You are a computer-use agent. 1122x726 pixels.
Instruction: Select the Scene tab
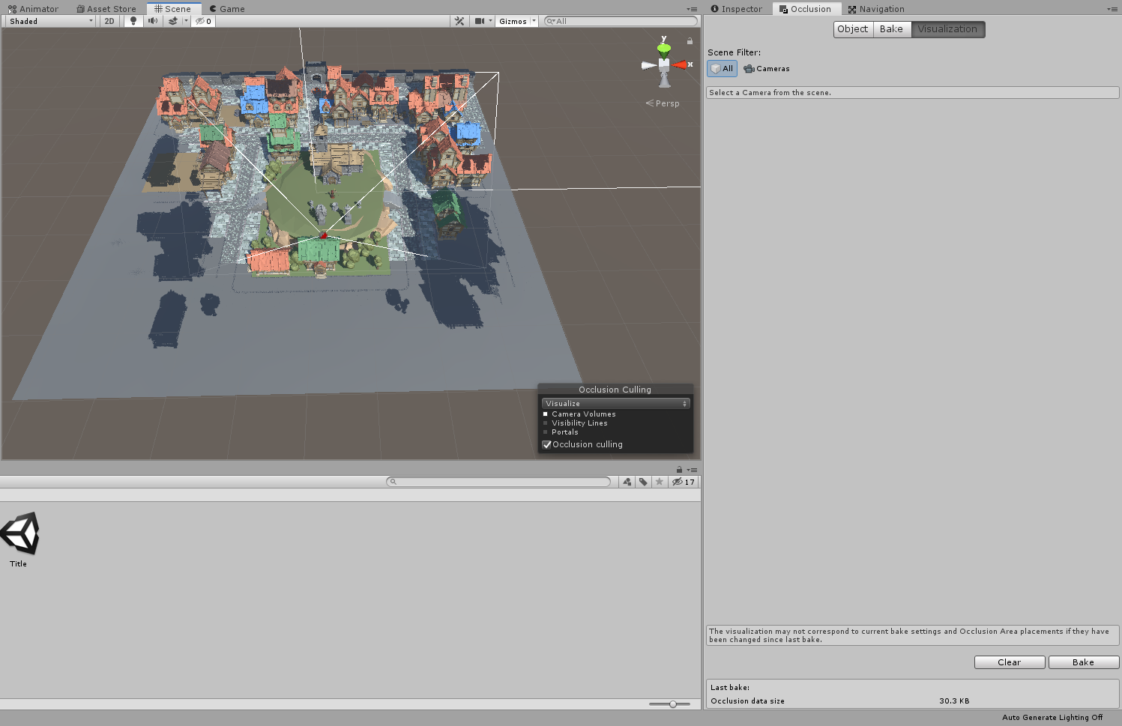click(173, 9)
